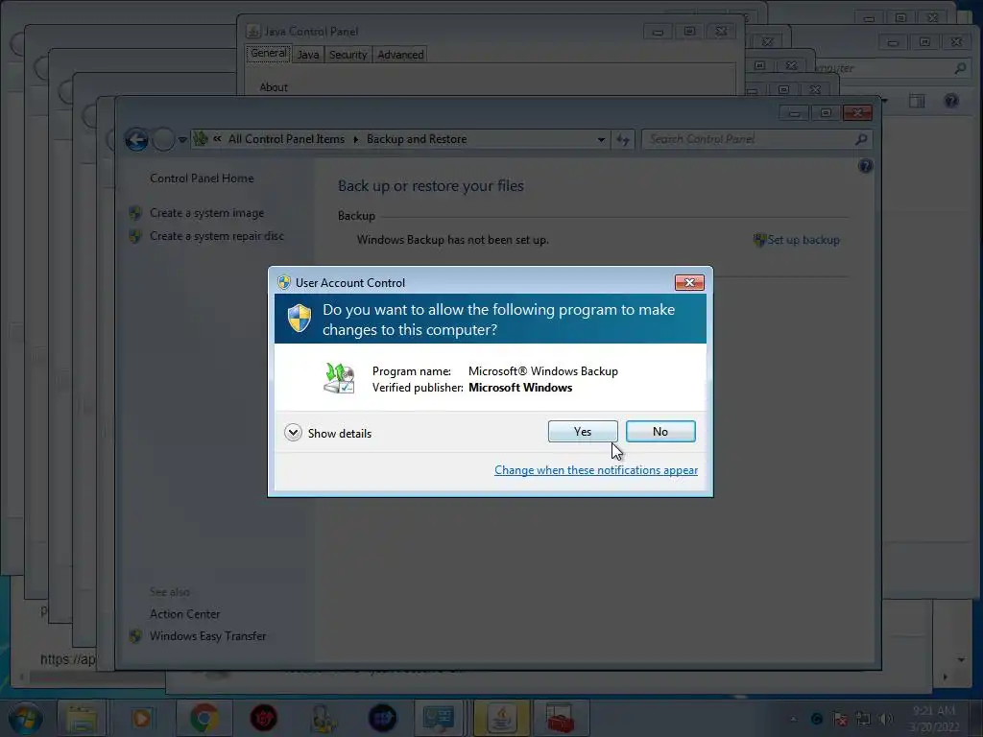Select General tab in Java Control Panel
The width and height of the screenshot is (983, 737).
(x=269, y=54)
